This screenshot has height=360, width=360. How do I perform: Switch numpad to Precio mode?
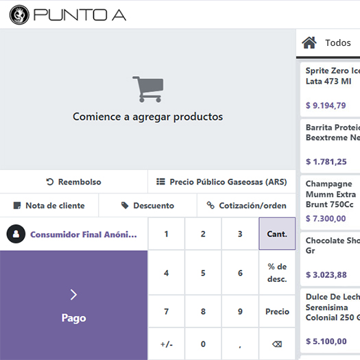(277, 311)
